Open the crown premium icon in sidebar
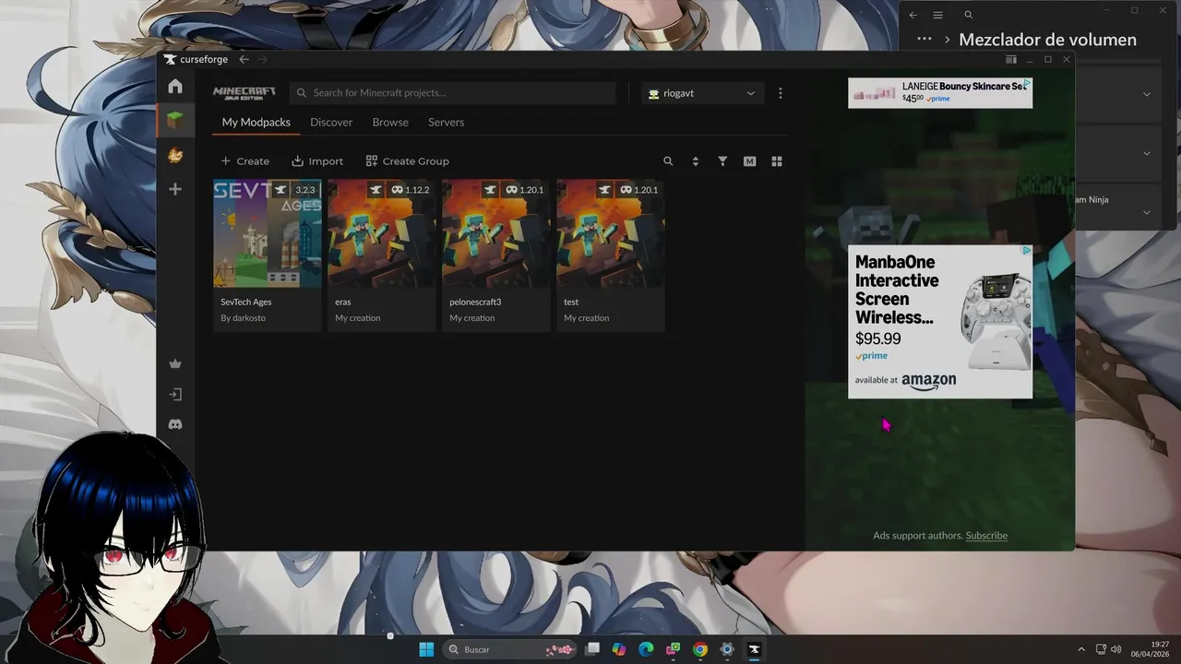The image size is (1181, 664). click(175, 363)
